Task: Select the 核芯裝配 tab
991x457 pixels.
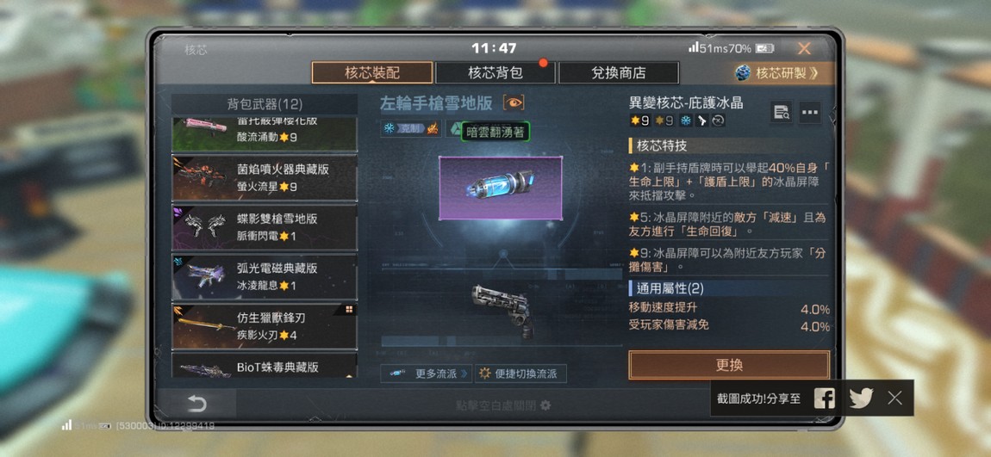Action: click(371, 72)
